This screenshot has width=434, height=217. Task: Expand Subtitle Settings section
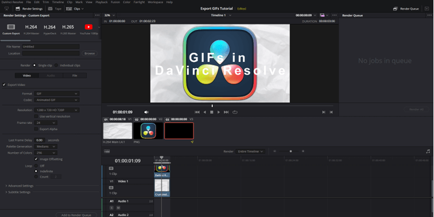(x=18, y=192)
